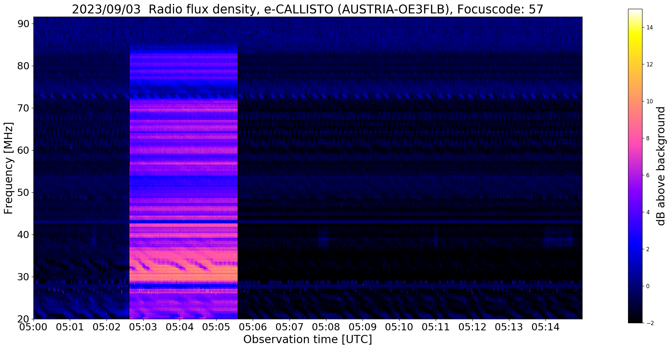Select the 05:08 time tick label

coord(326,327)
